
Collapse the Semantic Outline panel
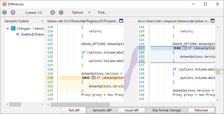point(43,21)
